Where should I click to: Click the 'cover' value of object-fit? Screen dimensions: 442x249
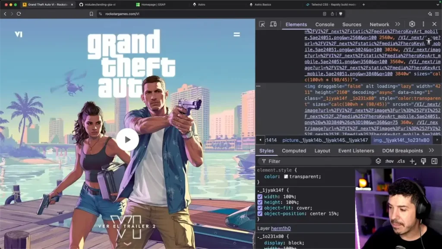click(303, 208)
